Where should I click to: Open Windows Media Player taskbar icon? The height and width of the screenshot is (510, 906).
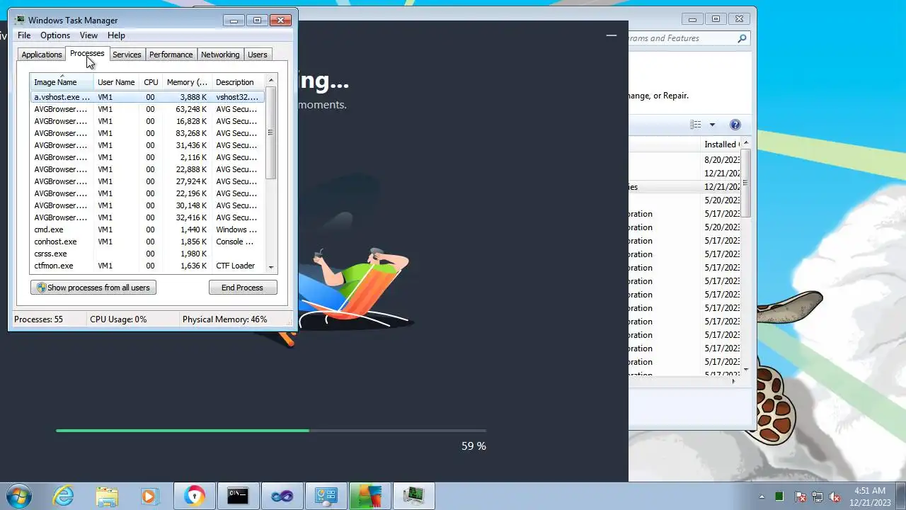click(149, 496)
